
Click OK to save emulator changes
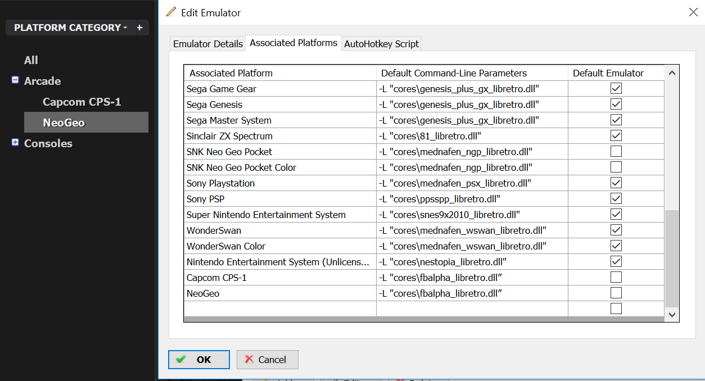[199, 360]
